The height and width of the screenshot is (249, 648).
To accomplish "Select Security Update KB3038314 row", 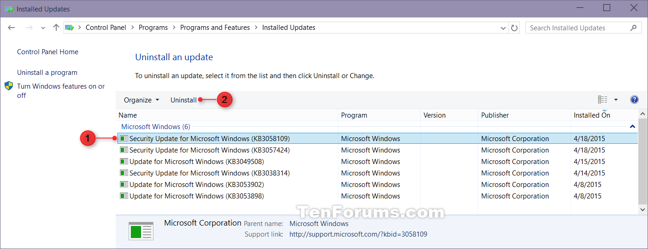I will coord(377,173).
